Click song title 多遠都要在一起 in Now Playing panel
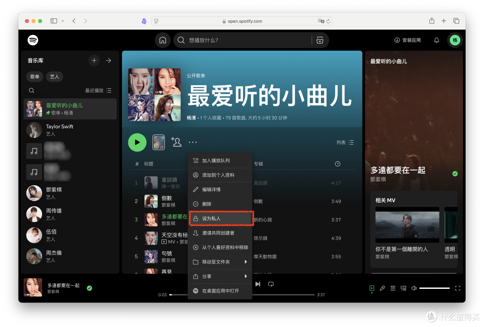Viewport: 484px width, 327px height. point(398,170)
